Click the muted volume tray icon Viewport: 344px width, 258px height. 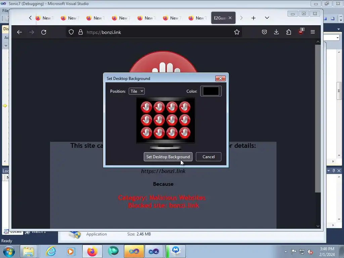click(x=310, y=252)
